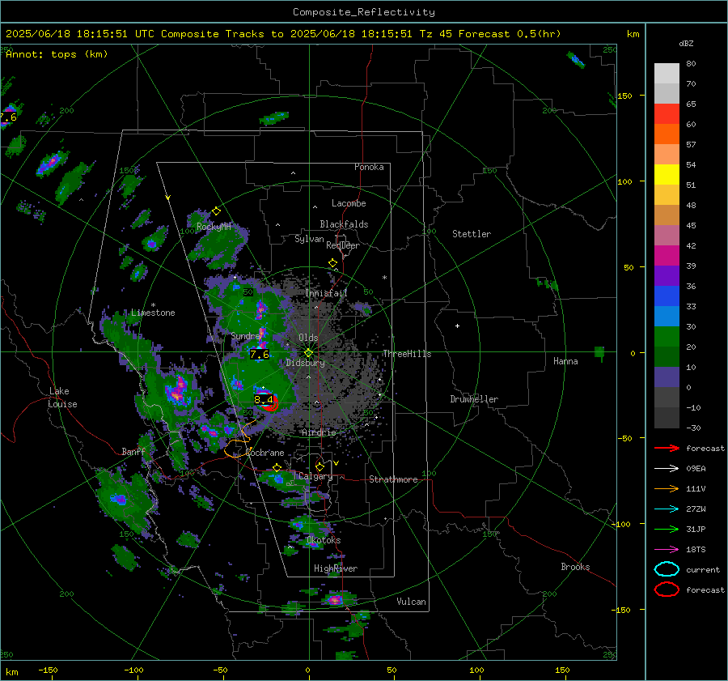Click the Didsbury label

[305, 363]
